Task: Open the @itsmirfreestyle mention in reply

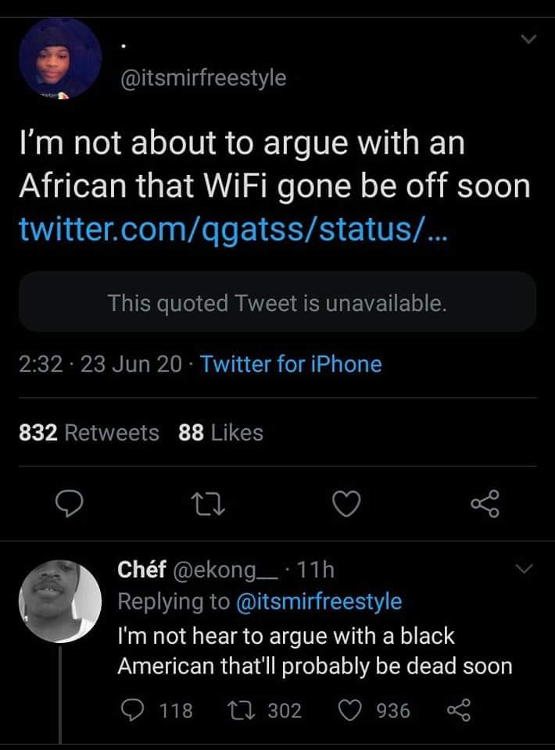Action: click(x=319, y=602)
